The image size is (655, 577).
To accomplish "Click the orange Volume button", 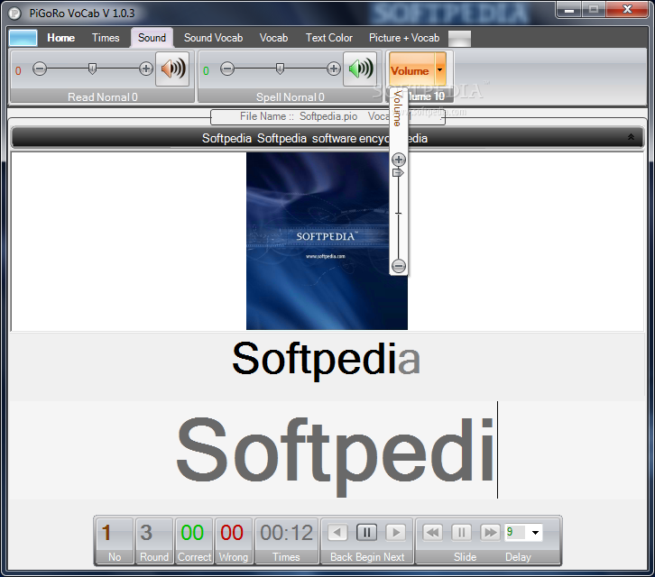I will pos(411,70).
